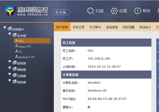Open 设置 via the gear icon
Image resolution: width=159 pixels, height=112 pixels.
pyautogui.click(x=114, y=11)
